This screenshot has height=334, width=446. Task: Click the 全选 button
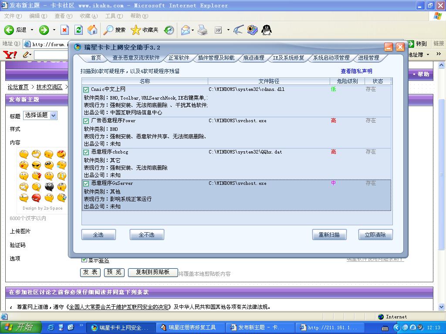tap(98, 234)
